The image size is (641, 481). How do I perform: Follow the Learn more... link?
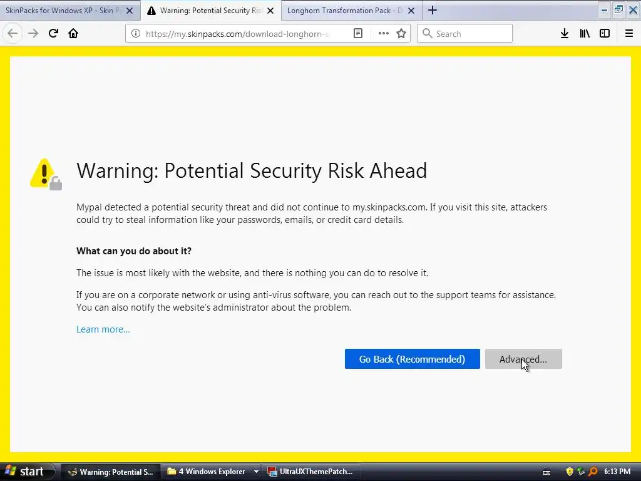(x=103, y=329)
